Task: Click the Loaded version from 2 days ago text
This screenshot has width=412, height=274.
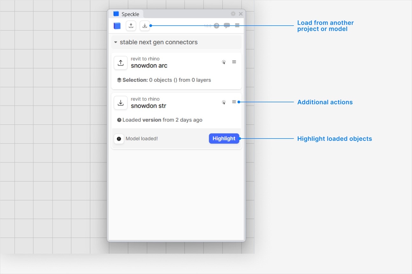Action: point(160,120)
